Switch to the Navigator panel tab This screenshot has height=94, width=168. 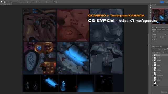point(154,5)
